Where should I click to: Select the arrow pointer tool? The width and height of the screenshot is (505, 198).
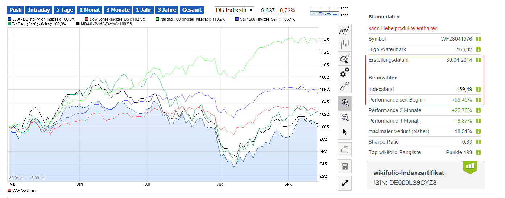tap(345, 131)
